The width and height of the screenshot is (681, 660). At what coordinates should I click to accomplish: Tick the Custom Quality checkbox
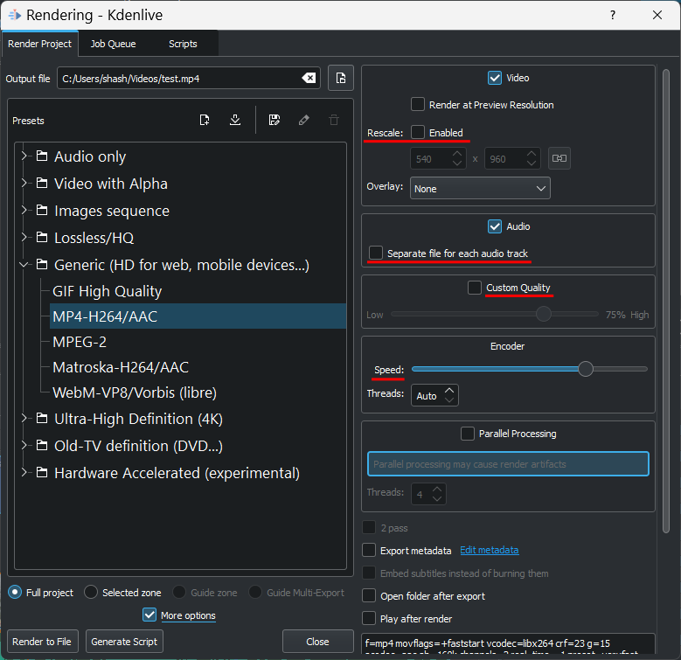click(x=475, y=288)
